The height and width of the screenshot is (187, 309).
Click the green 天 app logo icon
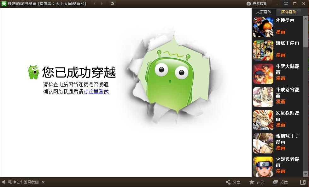pyautogui.click(x=4, y=3)
